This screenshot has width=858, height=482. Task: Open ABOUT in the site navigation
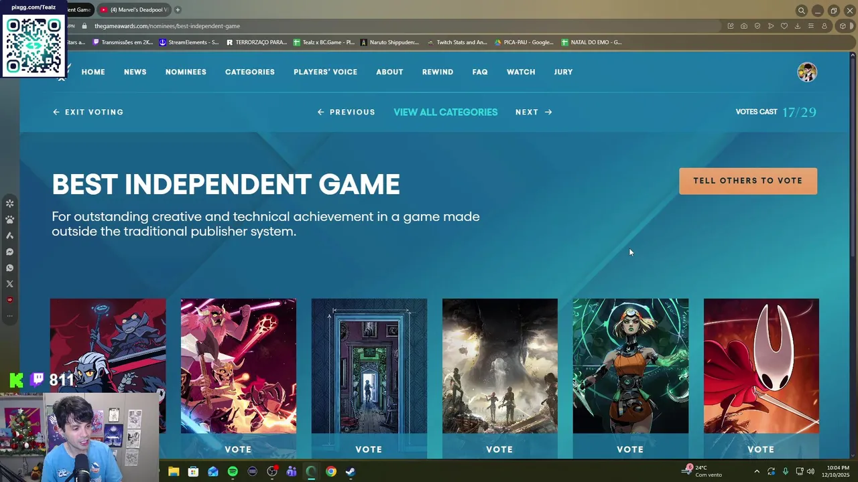tap(389, 72)
